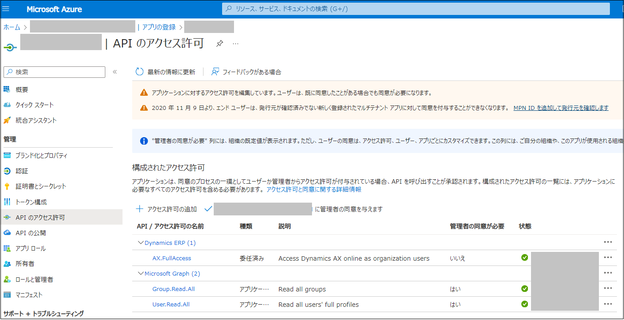Click the アプリ ロール icon
Viewport: 624px width, 320px height.
pyautogui.click(x=7, y=248)
